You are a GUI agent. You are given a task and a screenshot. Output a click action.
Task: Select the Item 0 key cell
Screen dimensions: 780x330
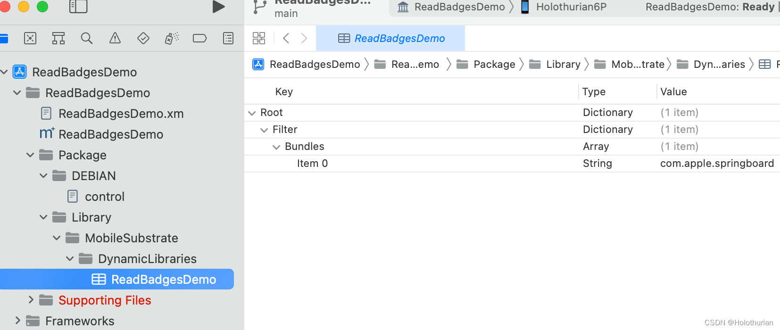point(312,164)
